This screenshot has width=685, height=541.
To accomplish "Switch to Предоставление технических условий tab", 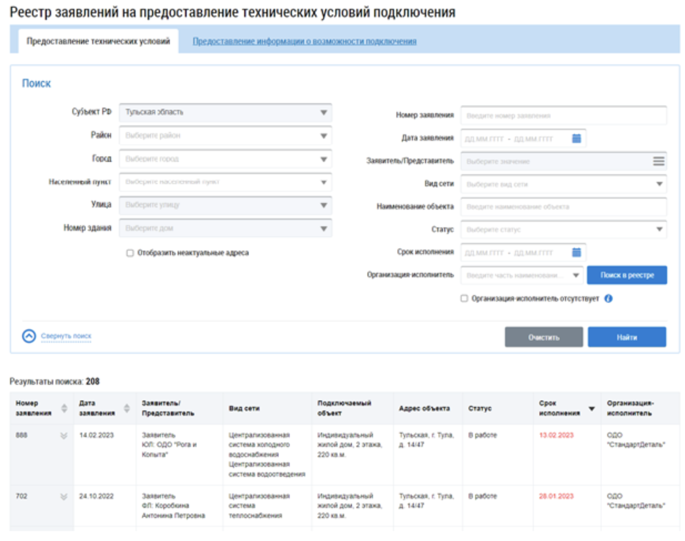I will (x=98, y=41).
